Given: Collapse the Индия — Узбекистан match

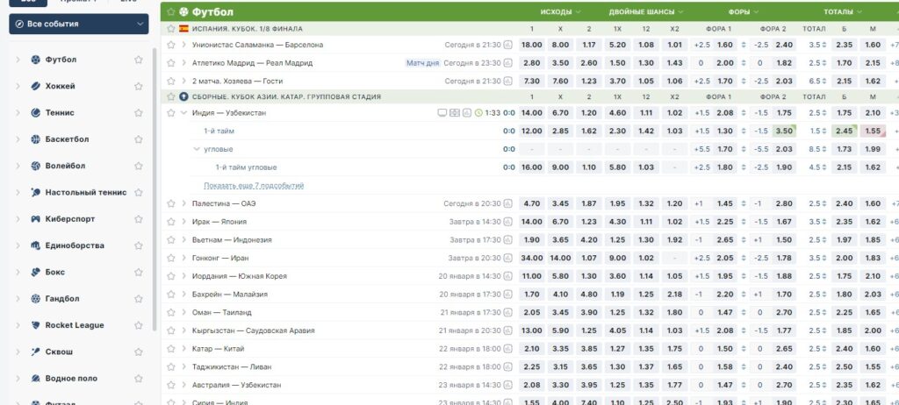Looking at the screenshot, I should coord(183,113).
